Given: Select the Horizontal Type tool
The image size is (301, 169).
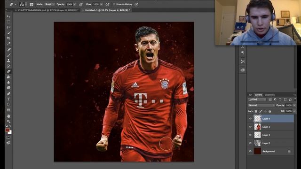Looking at the screenshot, I should click(x=8, y=99).
